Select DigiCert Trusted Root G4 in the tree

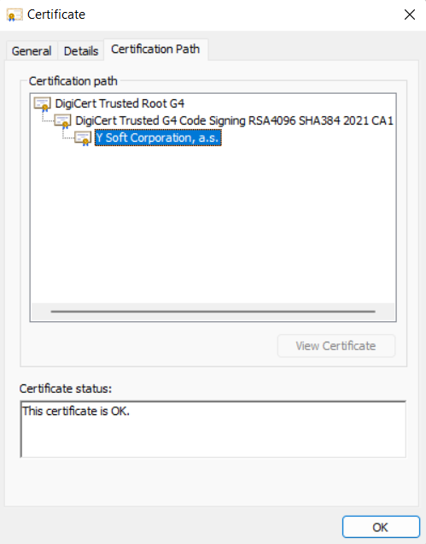(x=120, y=103)
